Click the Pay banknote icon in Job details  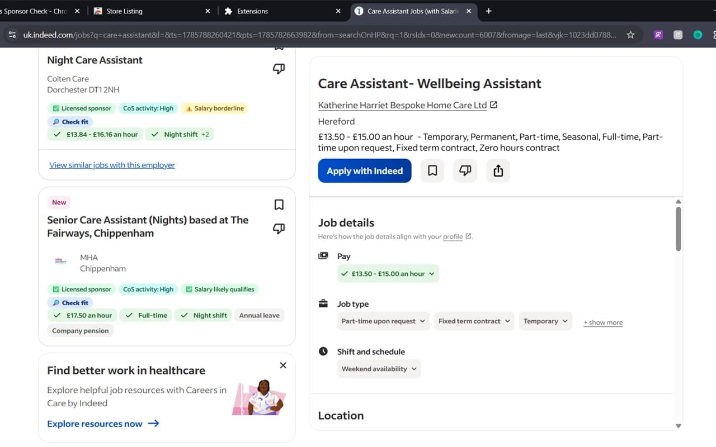(323, 256)
